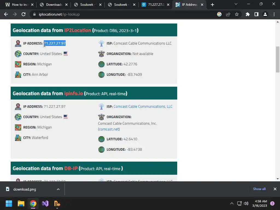Viewport: 280px width, 210px height.
Task: Switch to the first Soulseek tab
Action: (x=87, y=5)
